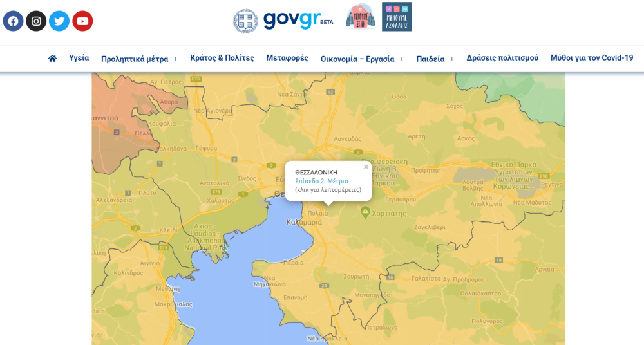The height and width of the screenshot is (345, 644).
Task: Open the Instagram social icon
Action: point(36,21)
